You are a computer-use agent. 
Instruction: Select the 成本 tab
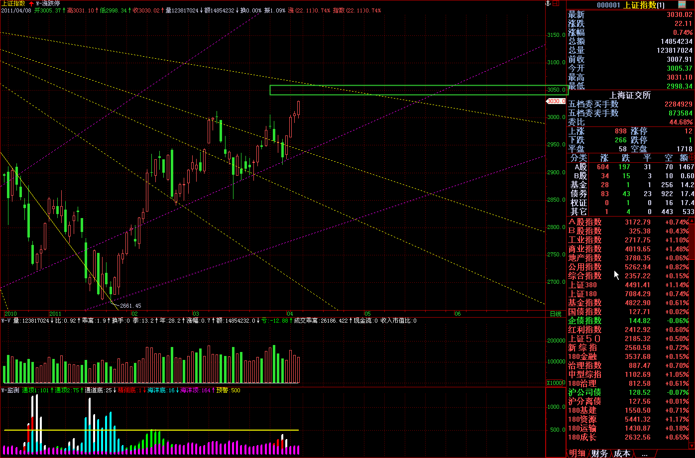tap(622, 453)
